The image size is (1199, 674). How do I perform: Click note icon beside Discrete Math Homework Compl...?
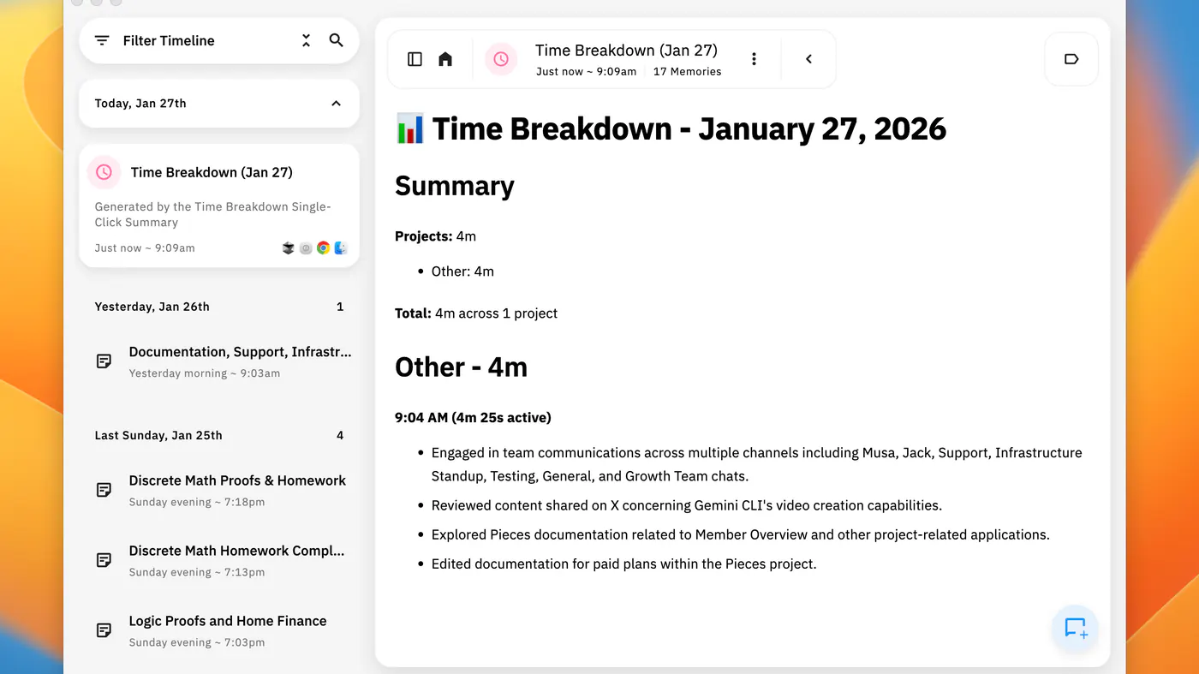104,560
